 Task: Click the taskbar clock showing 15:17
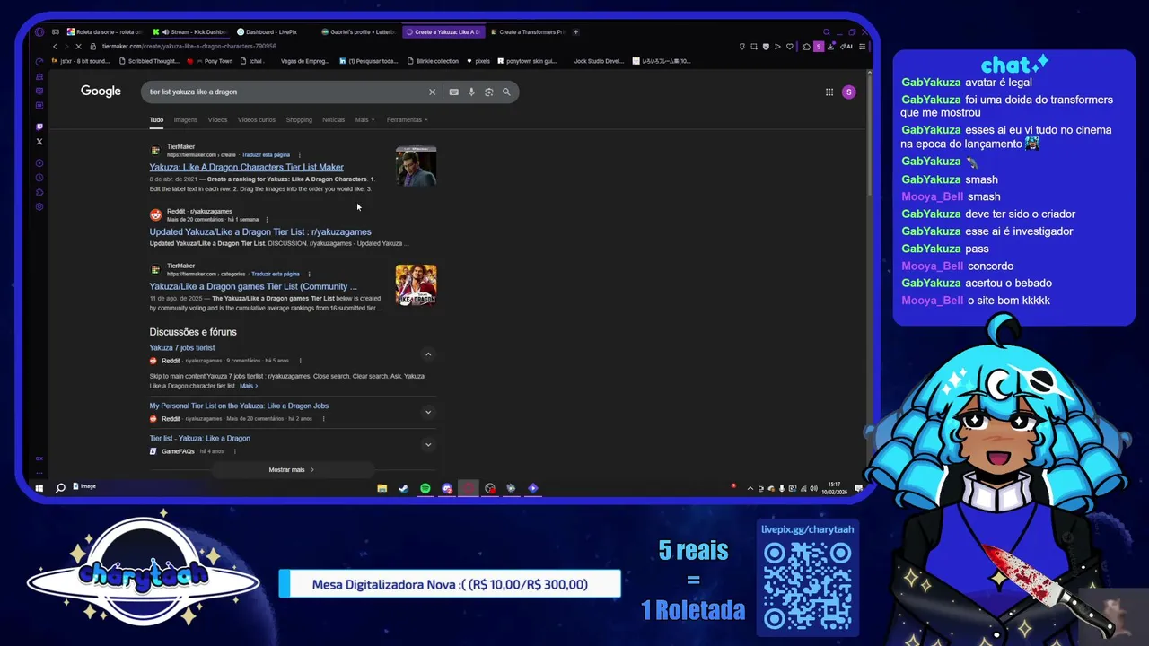(834, 488)
